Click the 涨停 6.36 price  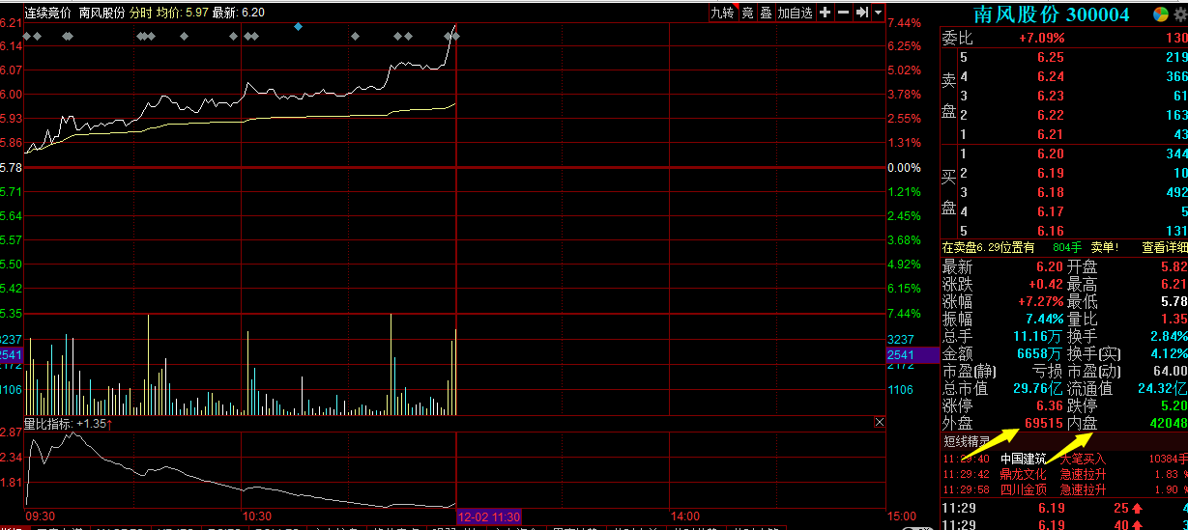click(x=1050, y=405)
